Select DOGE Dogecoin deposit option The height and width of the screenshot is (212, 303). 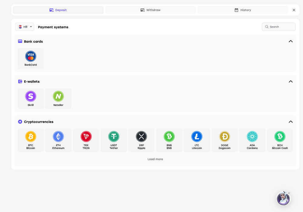point(225,140)
